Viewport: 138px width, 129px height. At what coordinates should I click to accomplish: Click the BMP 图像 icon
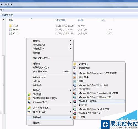pos(75,77)
